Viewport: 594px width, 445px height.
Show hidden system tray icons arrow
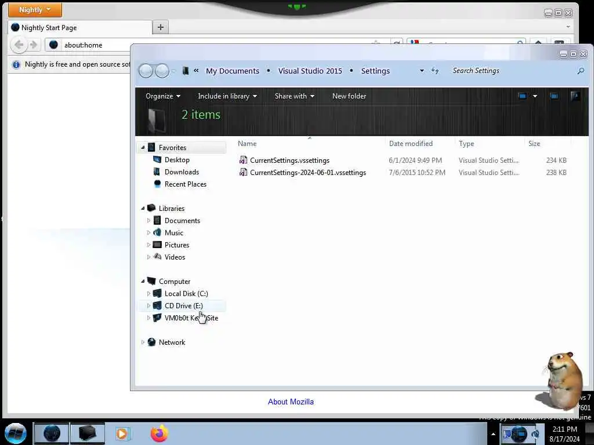point(493,434)
